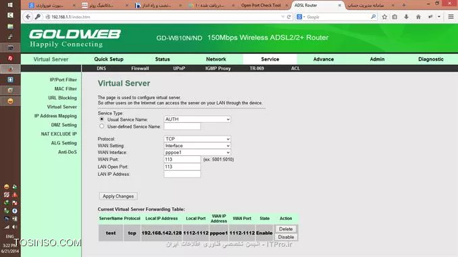Open the blue square taskbar application icon
This screenshot has height=257, width=458.
coord(10,80)
